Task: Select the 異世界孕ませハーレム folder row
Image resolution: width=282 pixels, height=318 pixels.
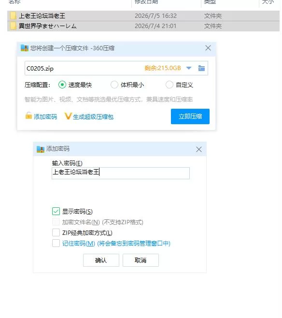Action: pos(143,26)
